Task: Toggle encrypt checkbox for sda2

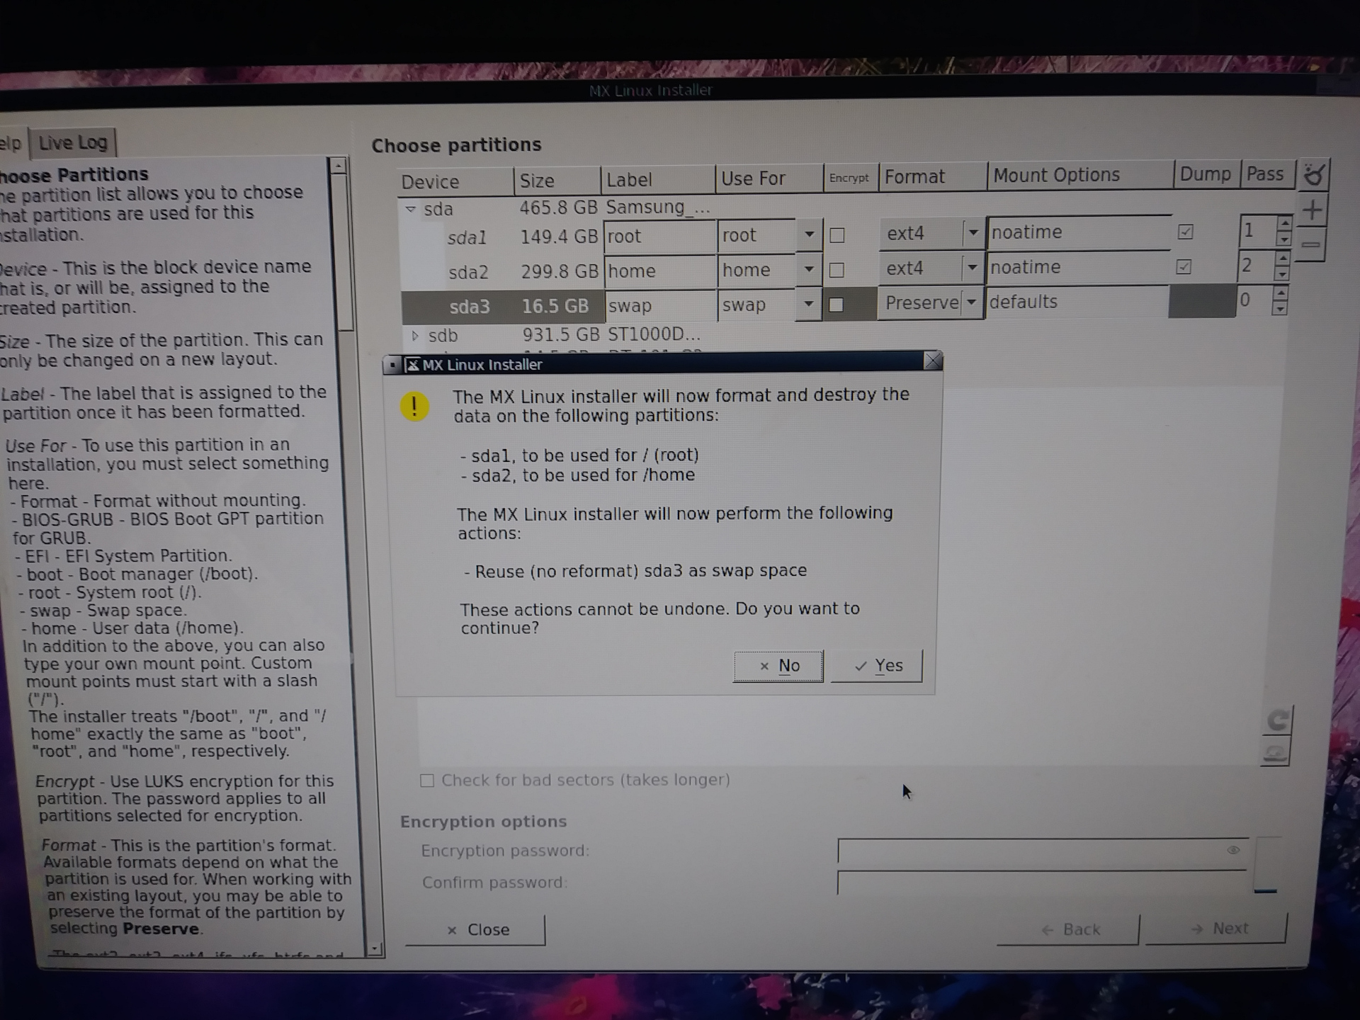Action: tap(837, 270)
